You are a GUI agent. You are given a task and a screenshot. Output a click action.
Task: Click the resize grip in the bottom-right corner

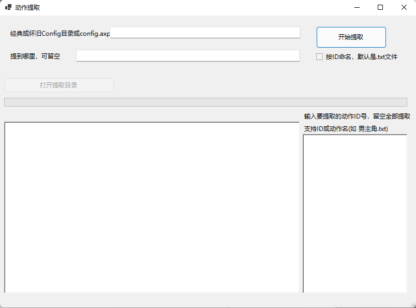[x=412, y=304]
